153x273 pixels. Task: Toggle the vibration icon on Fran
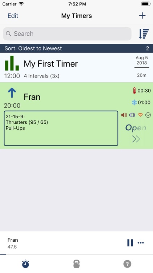132,115
